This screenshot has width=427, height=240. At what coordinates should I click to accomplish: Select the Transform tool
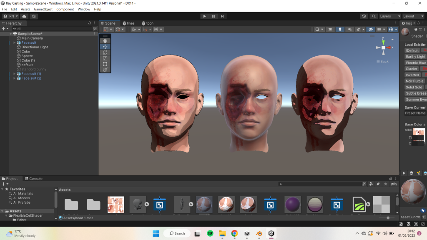tap(105, 70)
